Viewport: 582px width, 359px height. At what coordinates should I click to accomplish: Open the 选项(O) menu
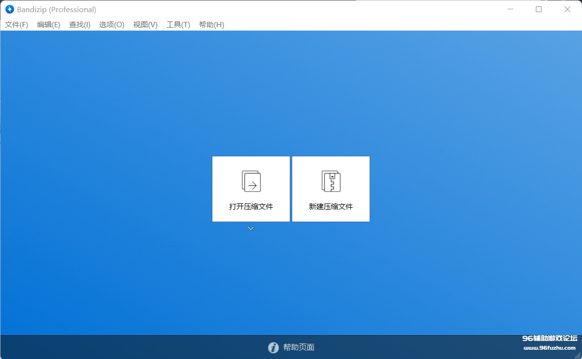(x=112, y=25)
